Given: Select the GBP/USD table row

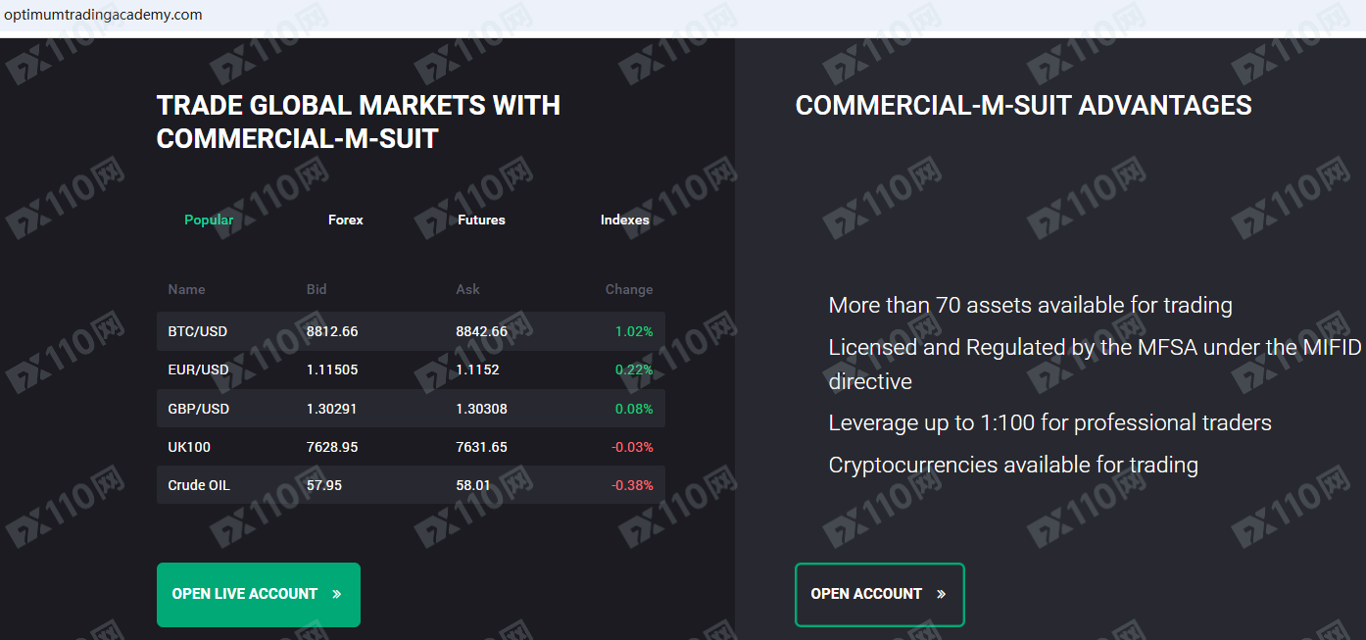Looking at the screenshot, I should [x=411, y=409].
